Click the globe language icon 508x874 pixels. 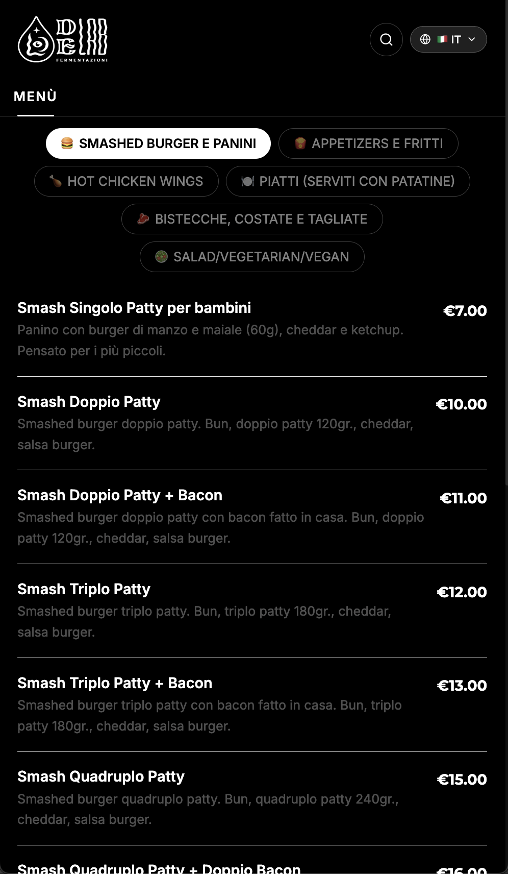click(425, 39)
